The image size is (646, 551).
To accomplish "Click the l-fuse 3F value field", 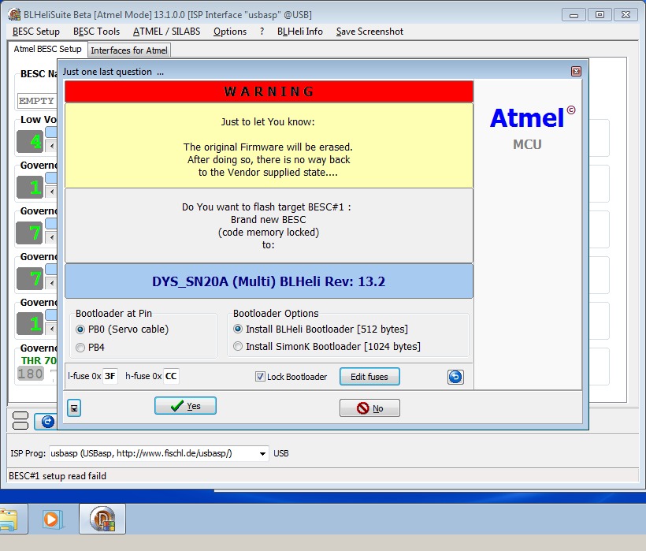I will tap(110, 376).
